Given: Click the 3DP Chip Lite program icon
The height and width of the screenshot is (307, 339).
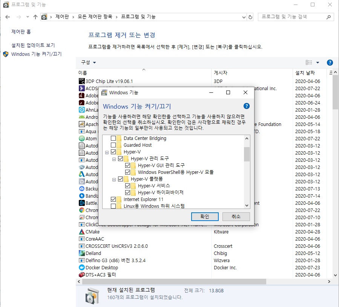Looking at the screenshot, I should tap(81, 81).
